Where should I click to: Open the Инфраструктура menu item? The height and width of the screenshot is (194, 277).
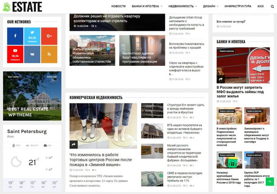[238, 6]
